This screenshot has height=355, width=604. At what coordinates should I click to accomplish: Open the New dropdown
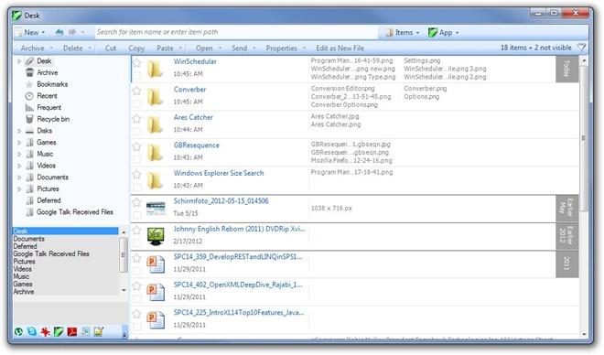tap(31, 32)
